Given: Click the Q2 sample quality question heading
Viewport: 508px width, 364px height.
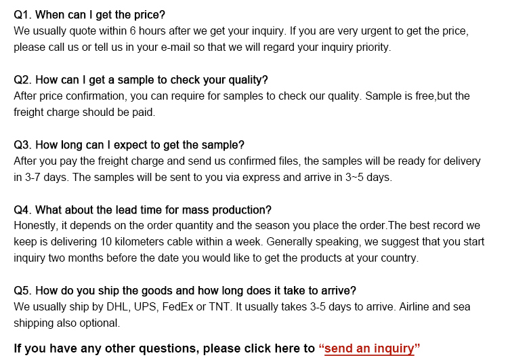Looking at the screenshot, I should tap(141, 80).
